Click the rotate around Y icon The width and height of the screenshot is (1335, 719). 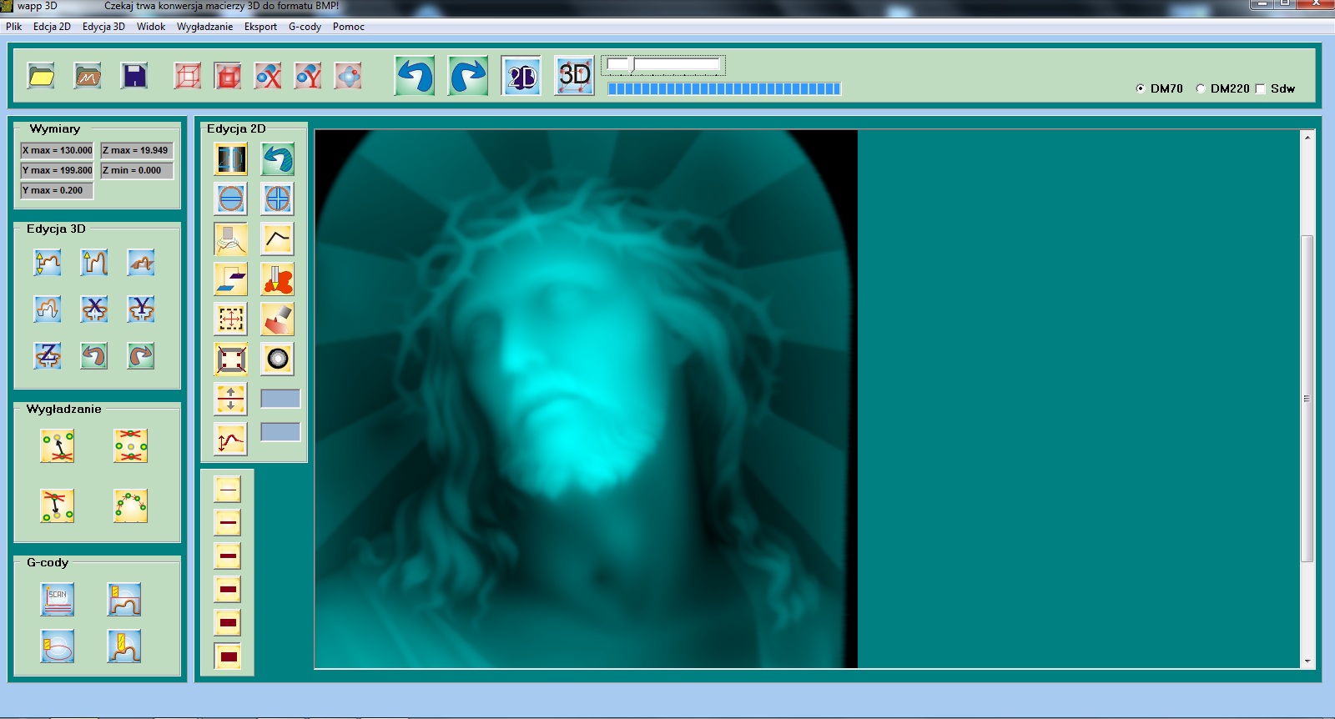[141, 309]
